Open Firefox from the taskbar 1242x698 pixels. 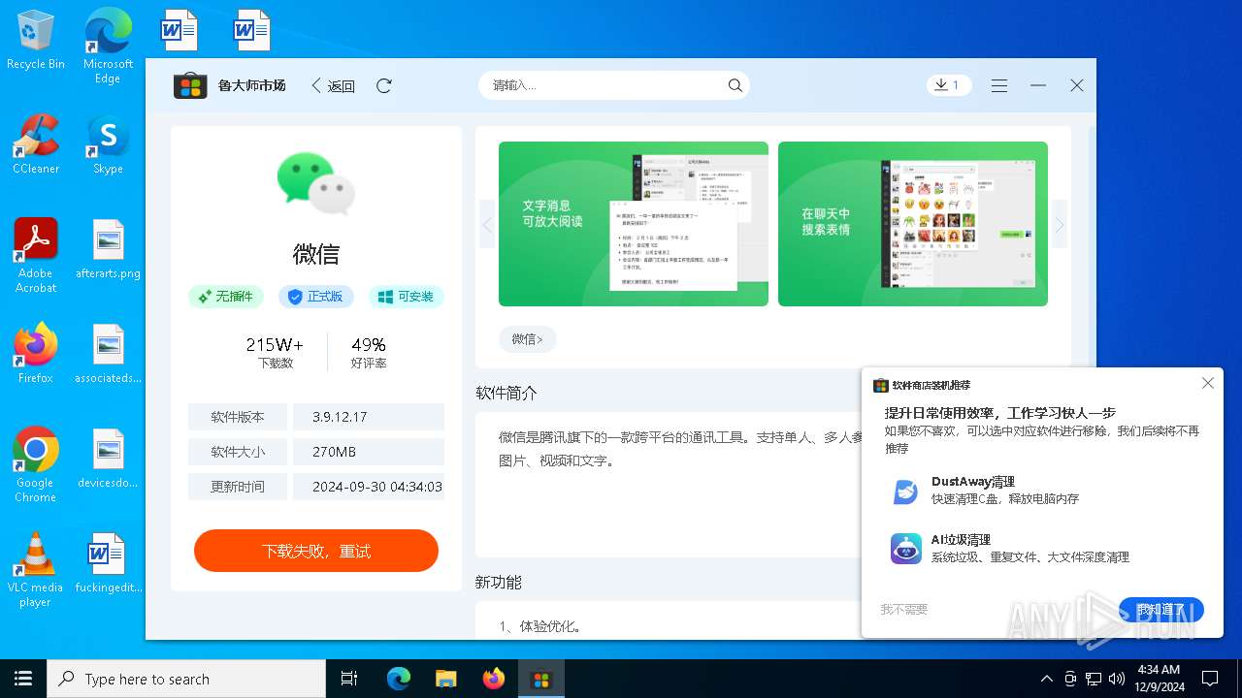click(x=493, y=679)
